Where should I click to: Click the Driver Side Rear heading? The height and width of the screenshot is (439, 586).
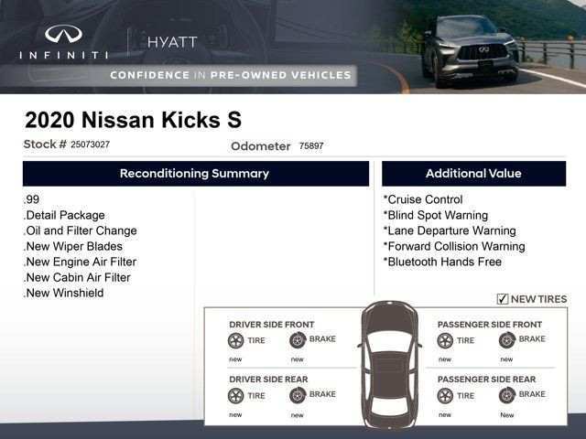268,380
